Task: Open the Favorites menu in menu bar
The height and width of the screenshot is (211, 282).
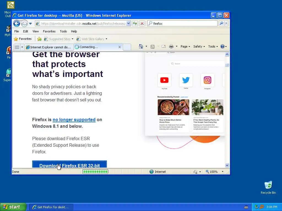Action: (49, 31)
